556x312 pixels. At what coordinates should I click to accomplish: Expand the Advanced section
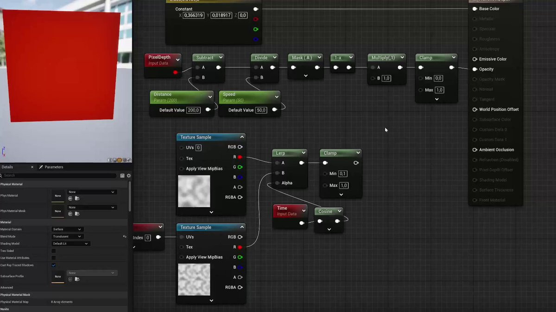pos(6,288)
